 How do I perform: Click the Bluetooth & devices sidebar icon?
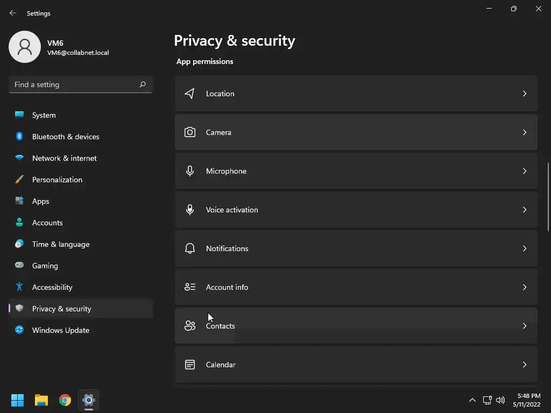click(19, 137)
